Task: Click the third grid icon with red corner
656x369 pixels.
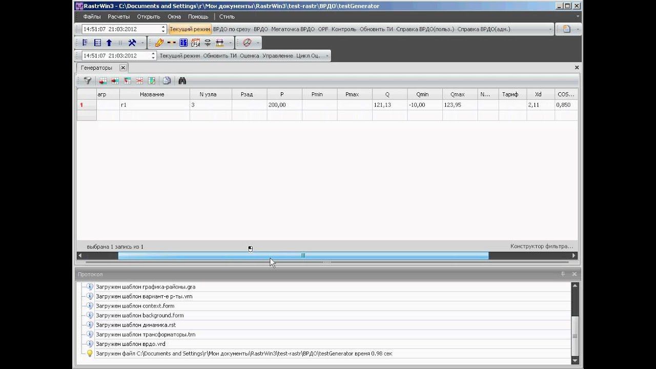Action: (127, 80)
